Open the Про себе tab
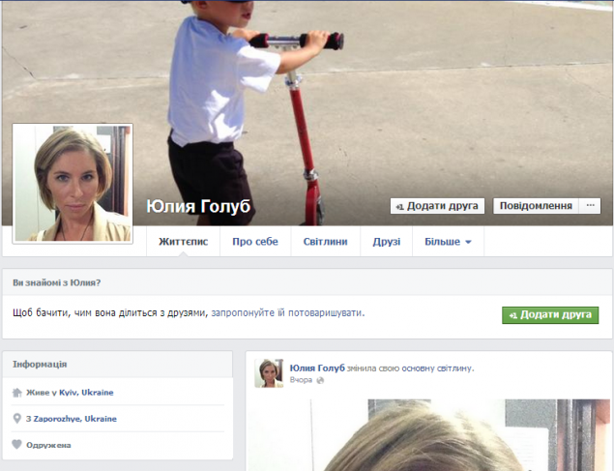 [x=254, y=242]
